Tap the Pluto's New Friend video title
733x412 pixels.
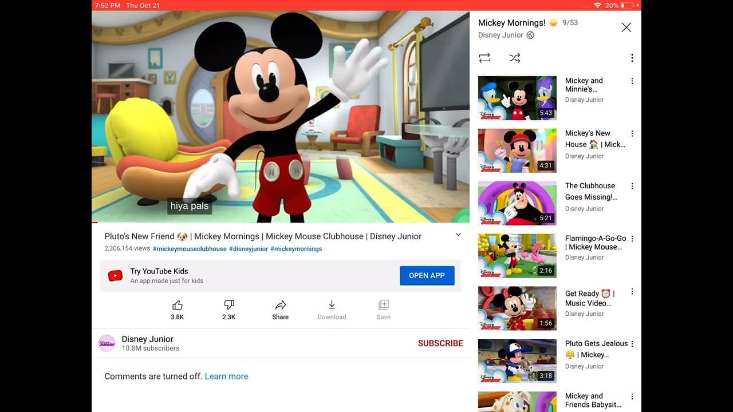pyautogui.click(x=263, y=236)
